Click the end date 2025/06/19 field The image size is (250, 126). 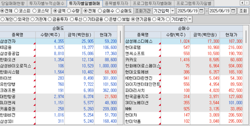pyautogui.click(x=220, y=11)
